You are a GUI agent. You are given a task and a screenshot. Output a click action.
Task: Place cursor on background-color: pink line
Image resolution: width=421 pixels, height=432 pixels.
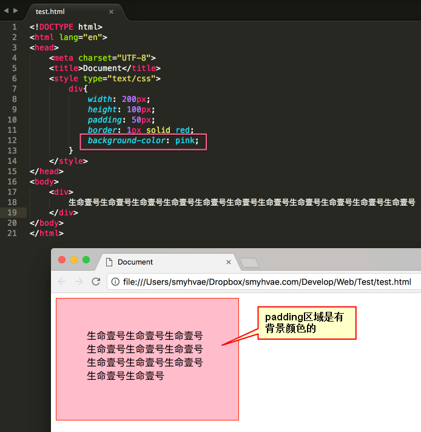tap(143, 141)
